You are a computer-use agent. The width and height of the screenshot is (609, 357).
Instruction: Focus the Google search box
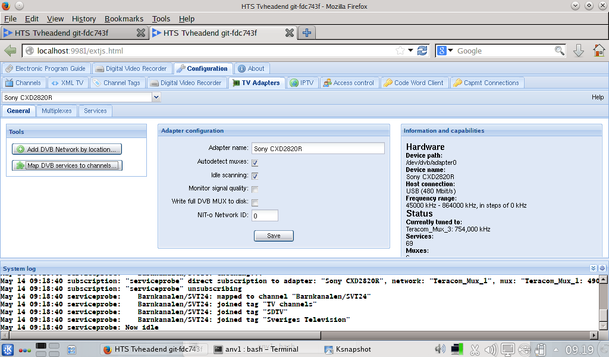tap(505, 51)
